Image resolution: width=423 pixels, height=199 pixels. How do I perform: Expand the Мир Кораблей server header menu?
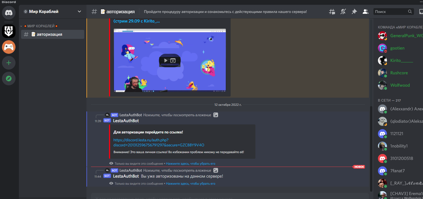(52, 12)
